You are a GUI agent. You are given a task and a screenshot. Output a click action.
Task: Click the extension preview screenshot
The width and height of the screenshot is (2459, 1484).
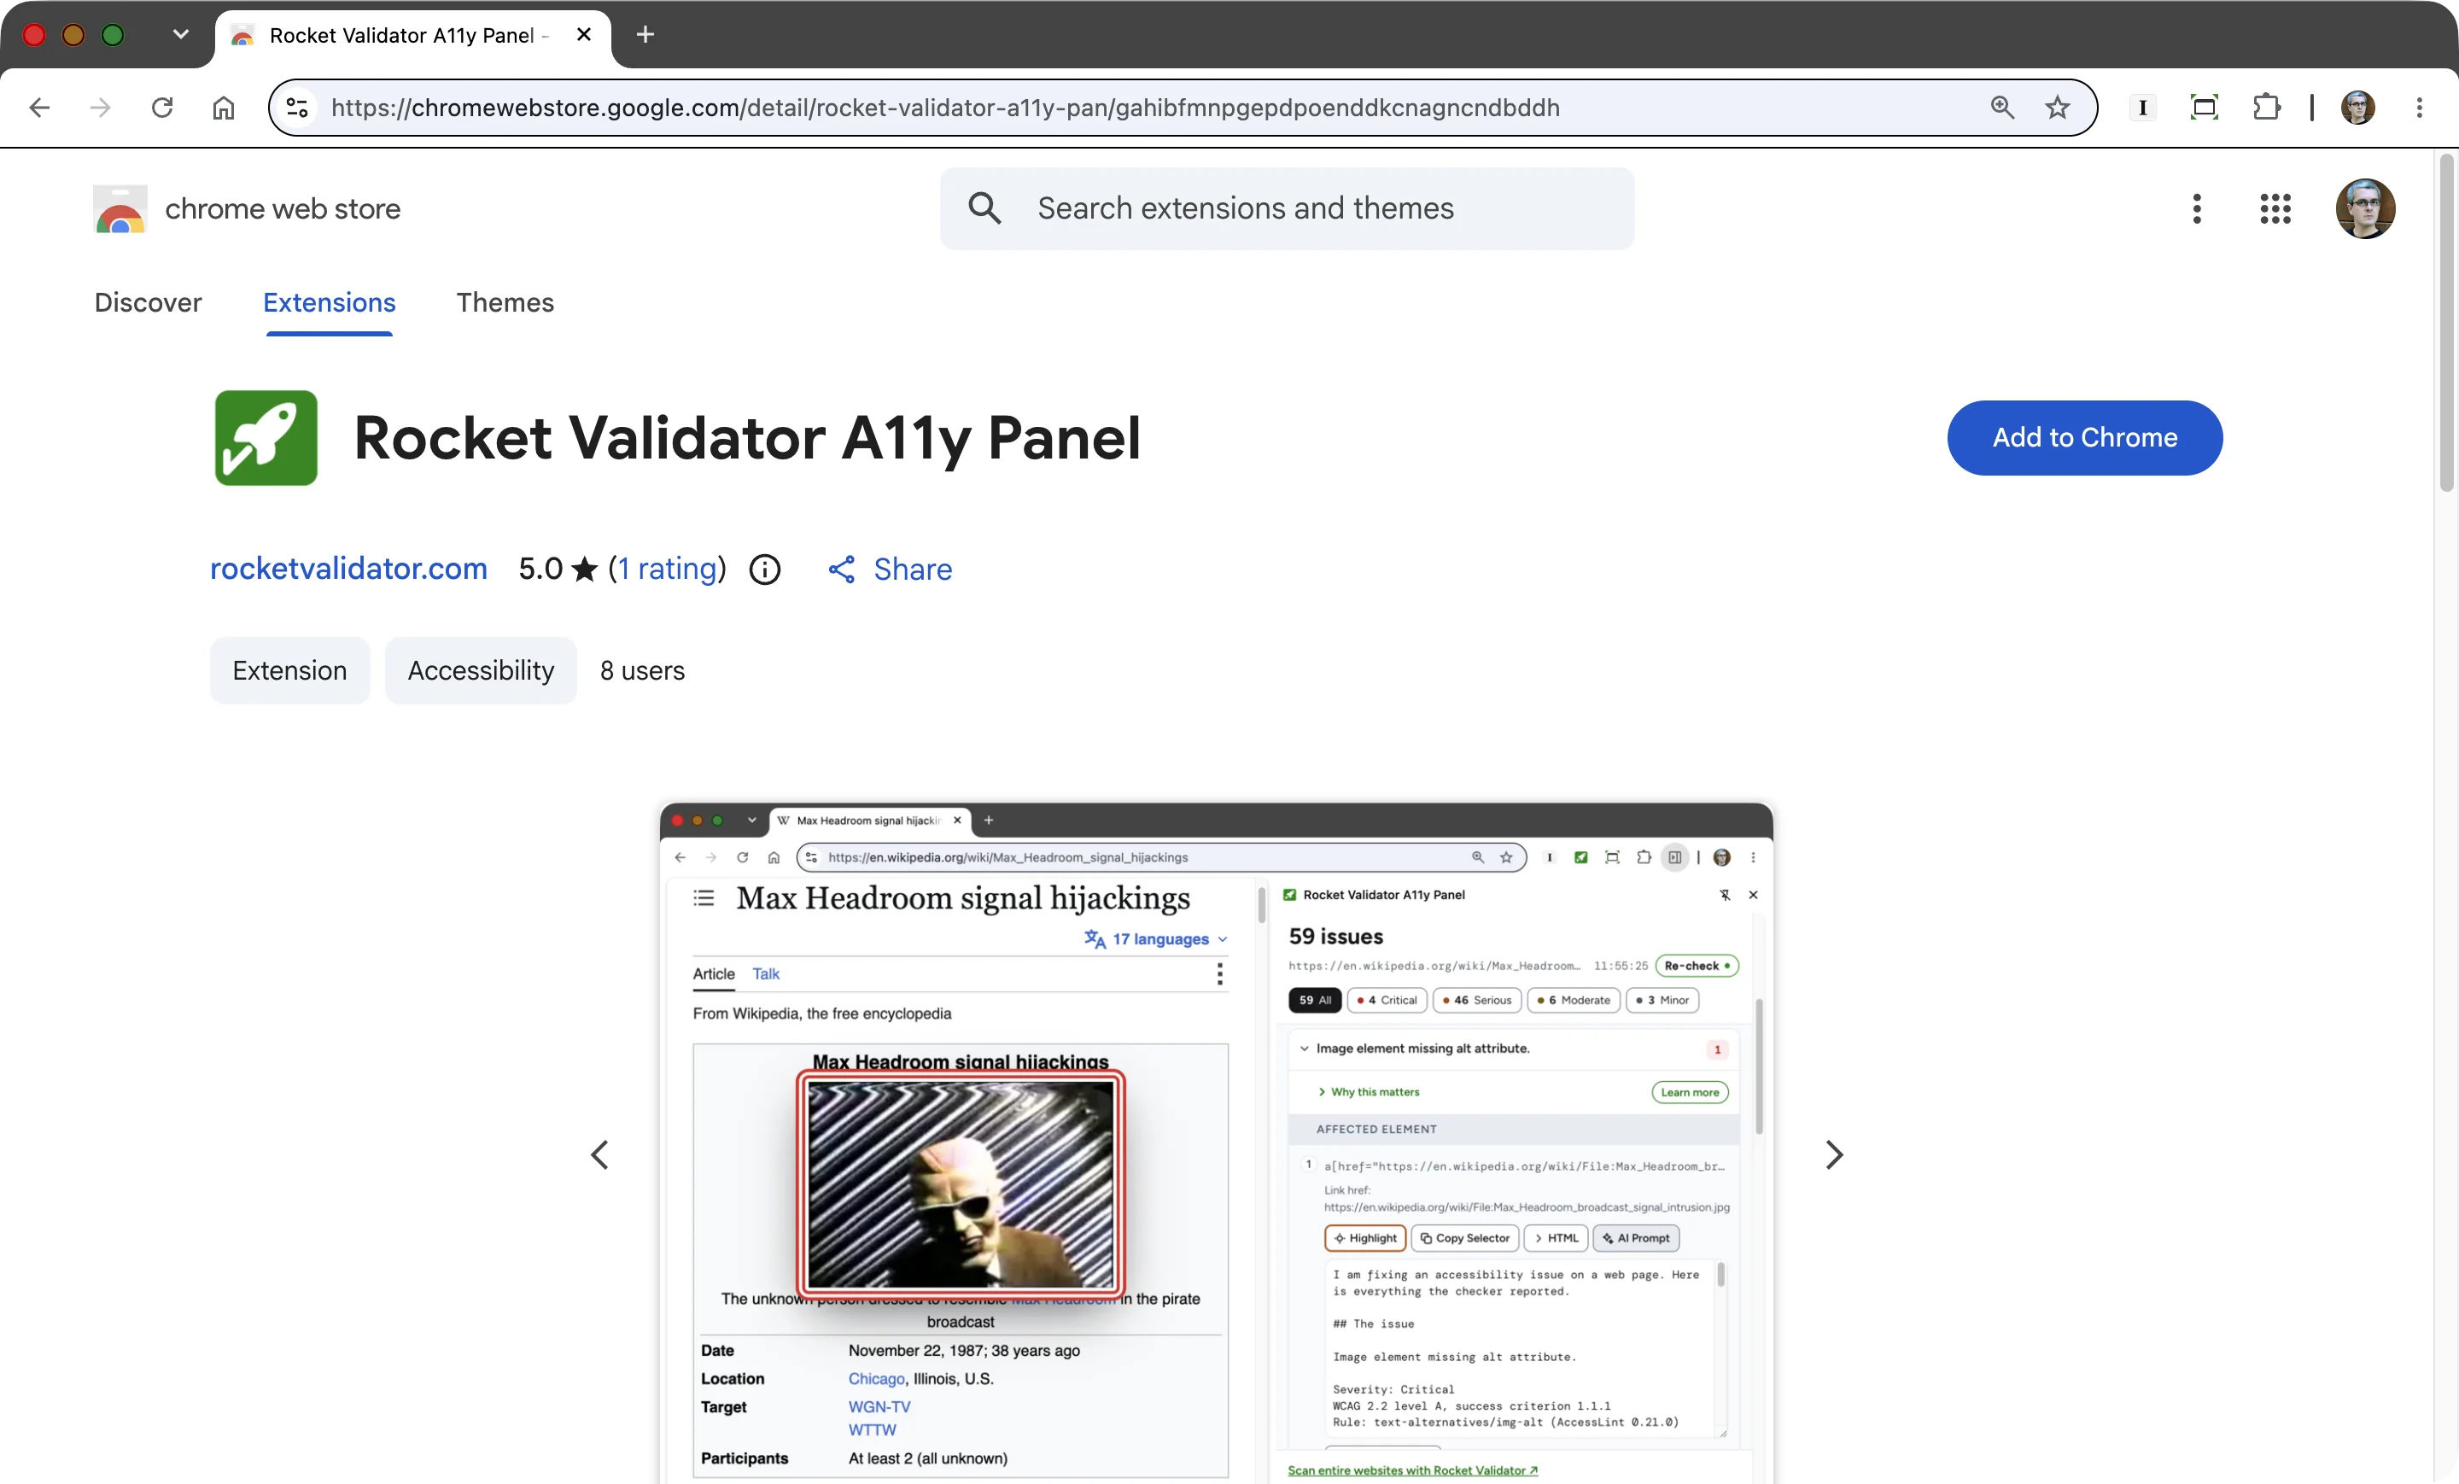click(x=1216, y=1142)
